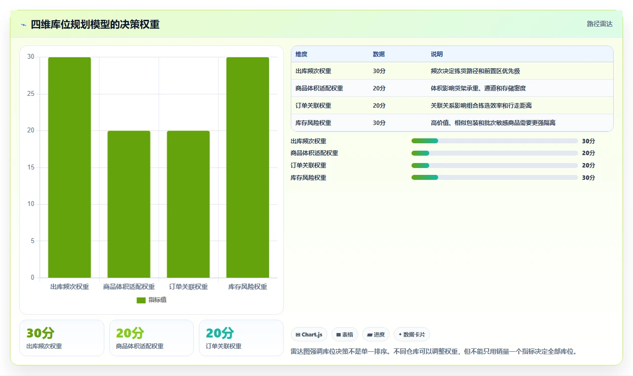This screenshot has height=376, width=633.
Task: Click the icon beside the 四维库位规划模型 title
Action: (x=23, y=24)
